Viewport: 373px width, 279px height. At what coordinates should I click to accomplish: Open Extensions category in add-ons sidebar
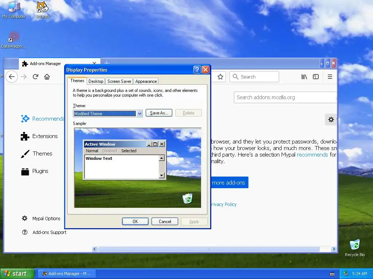point(39,136)
